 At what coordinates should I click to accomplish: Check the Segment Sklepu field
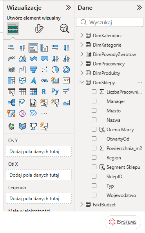point(94,167)
